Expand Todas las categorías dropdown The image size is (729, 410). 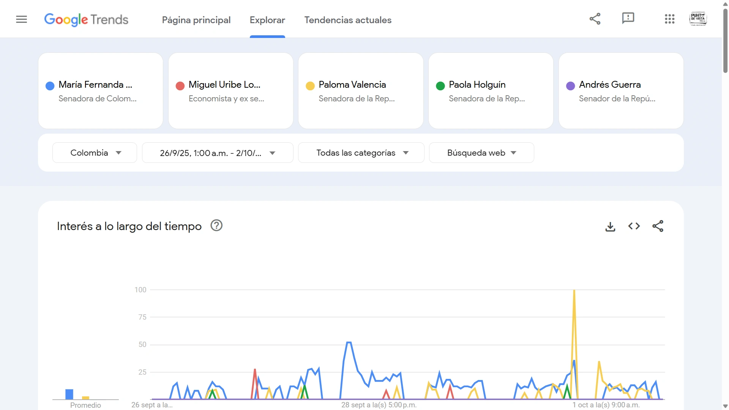(x=361, y=153)
